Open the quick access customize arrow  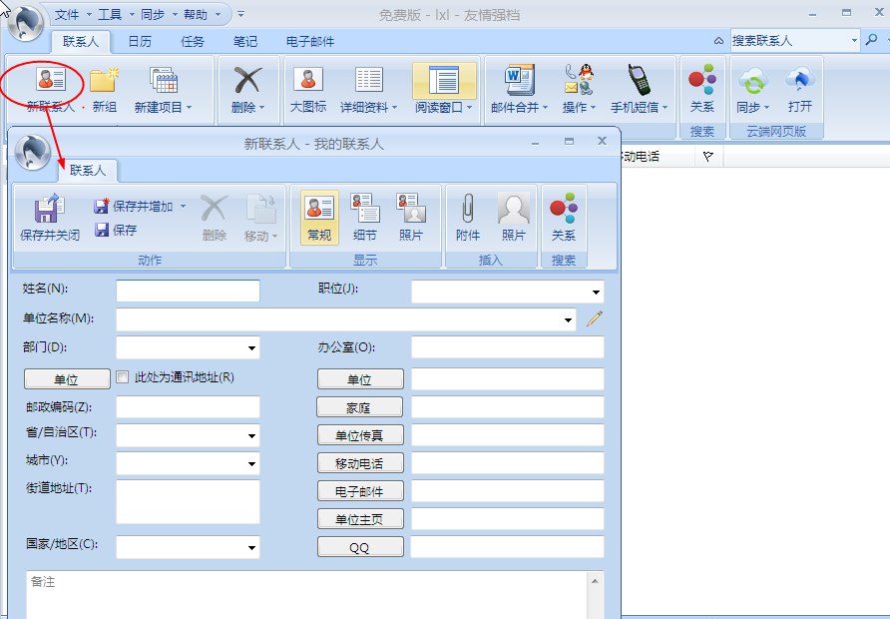240,14
